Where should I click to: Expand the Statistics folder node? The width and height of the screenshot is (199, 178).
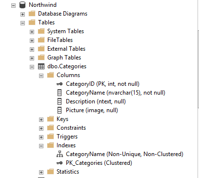click(41, 172)
